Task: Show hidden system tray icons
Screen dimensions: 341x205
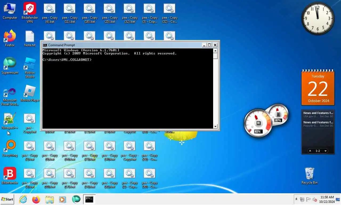Action: tap(296, 199)
